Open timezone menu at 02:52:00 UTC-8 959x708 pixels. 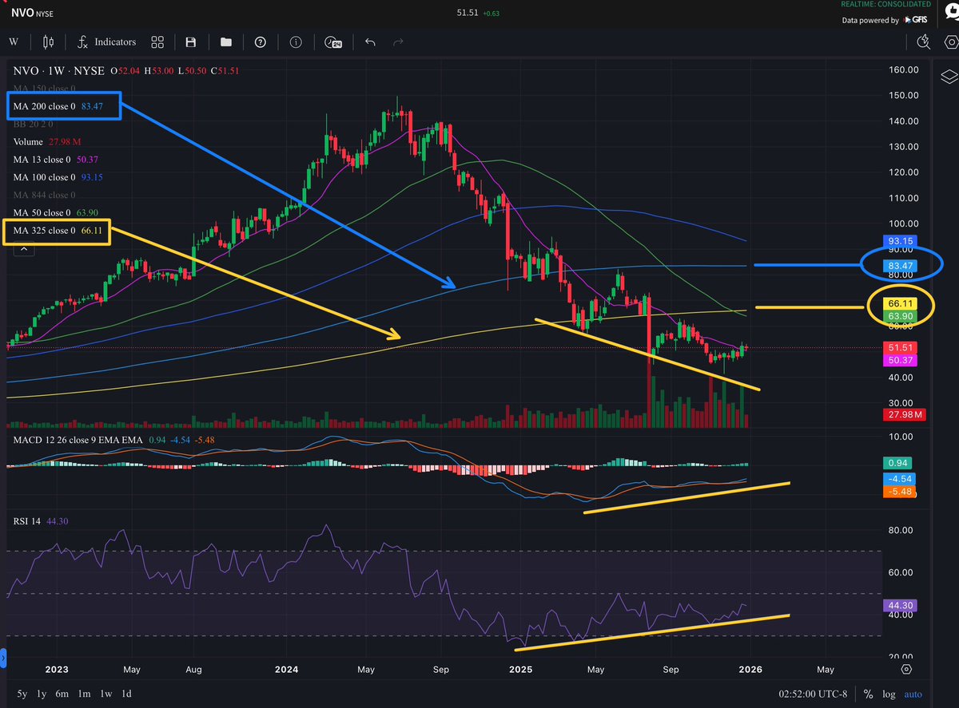pos(811,694)
